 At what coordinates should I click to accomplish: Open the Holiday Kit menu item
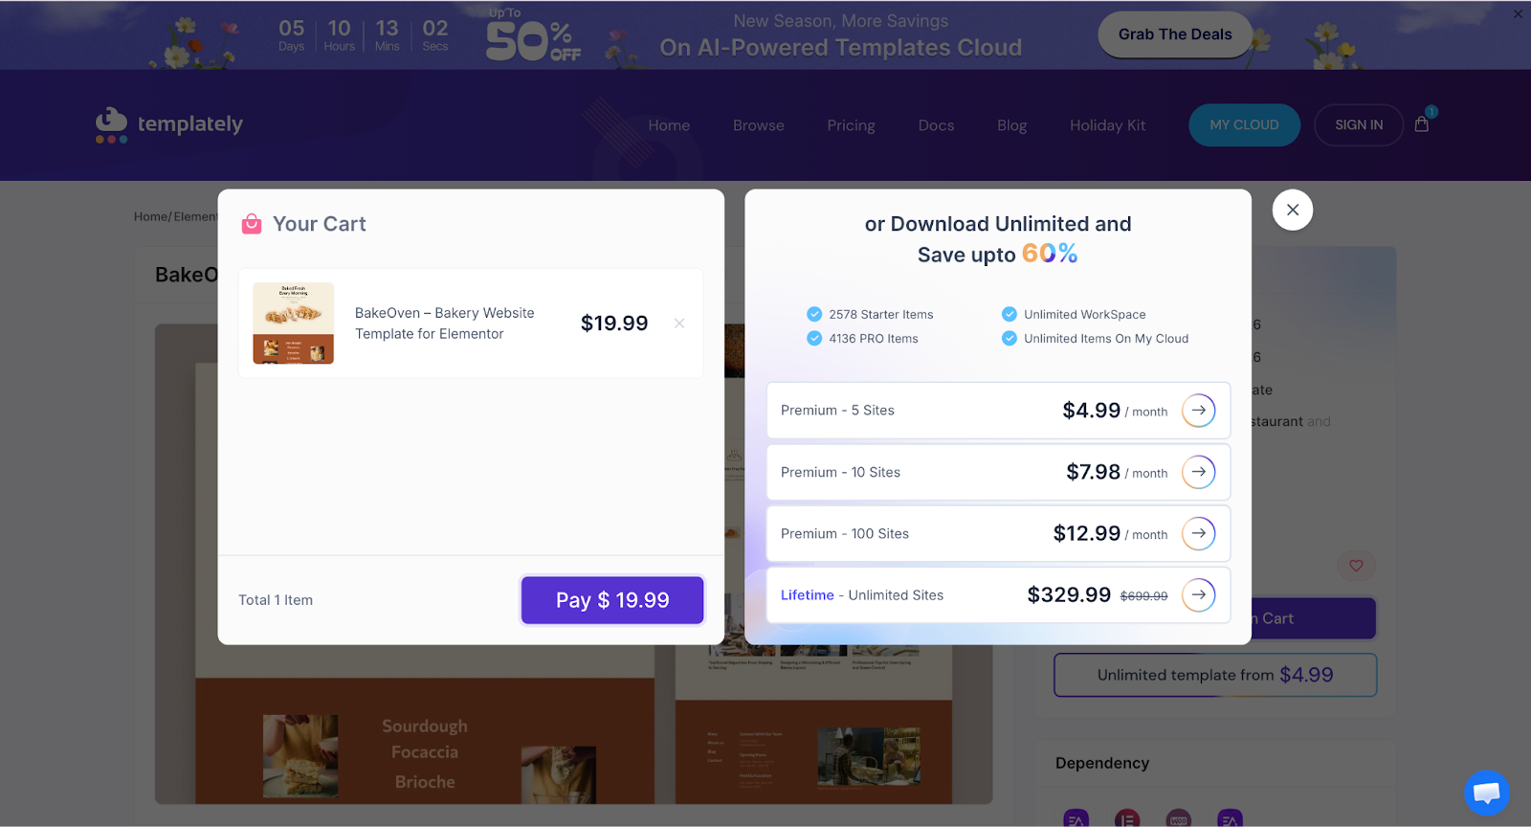tap(1107, 124)
